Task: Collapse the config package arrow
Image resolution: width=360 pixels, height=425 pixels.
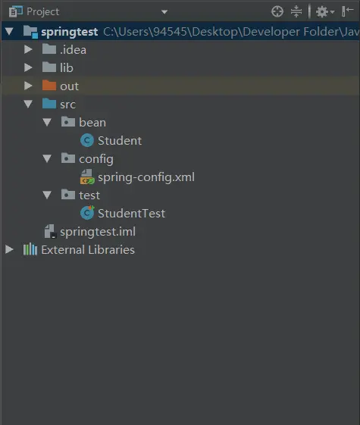Action: click(x=47, y=158)
